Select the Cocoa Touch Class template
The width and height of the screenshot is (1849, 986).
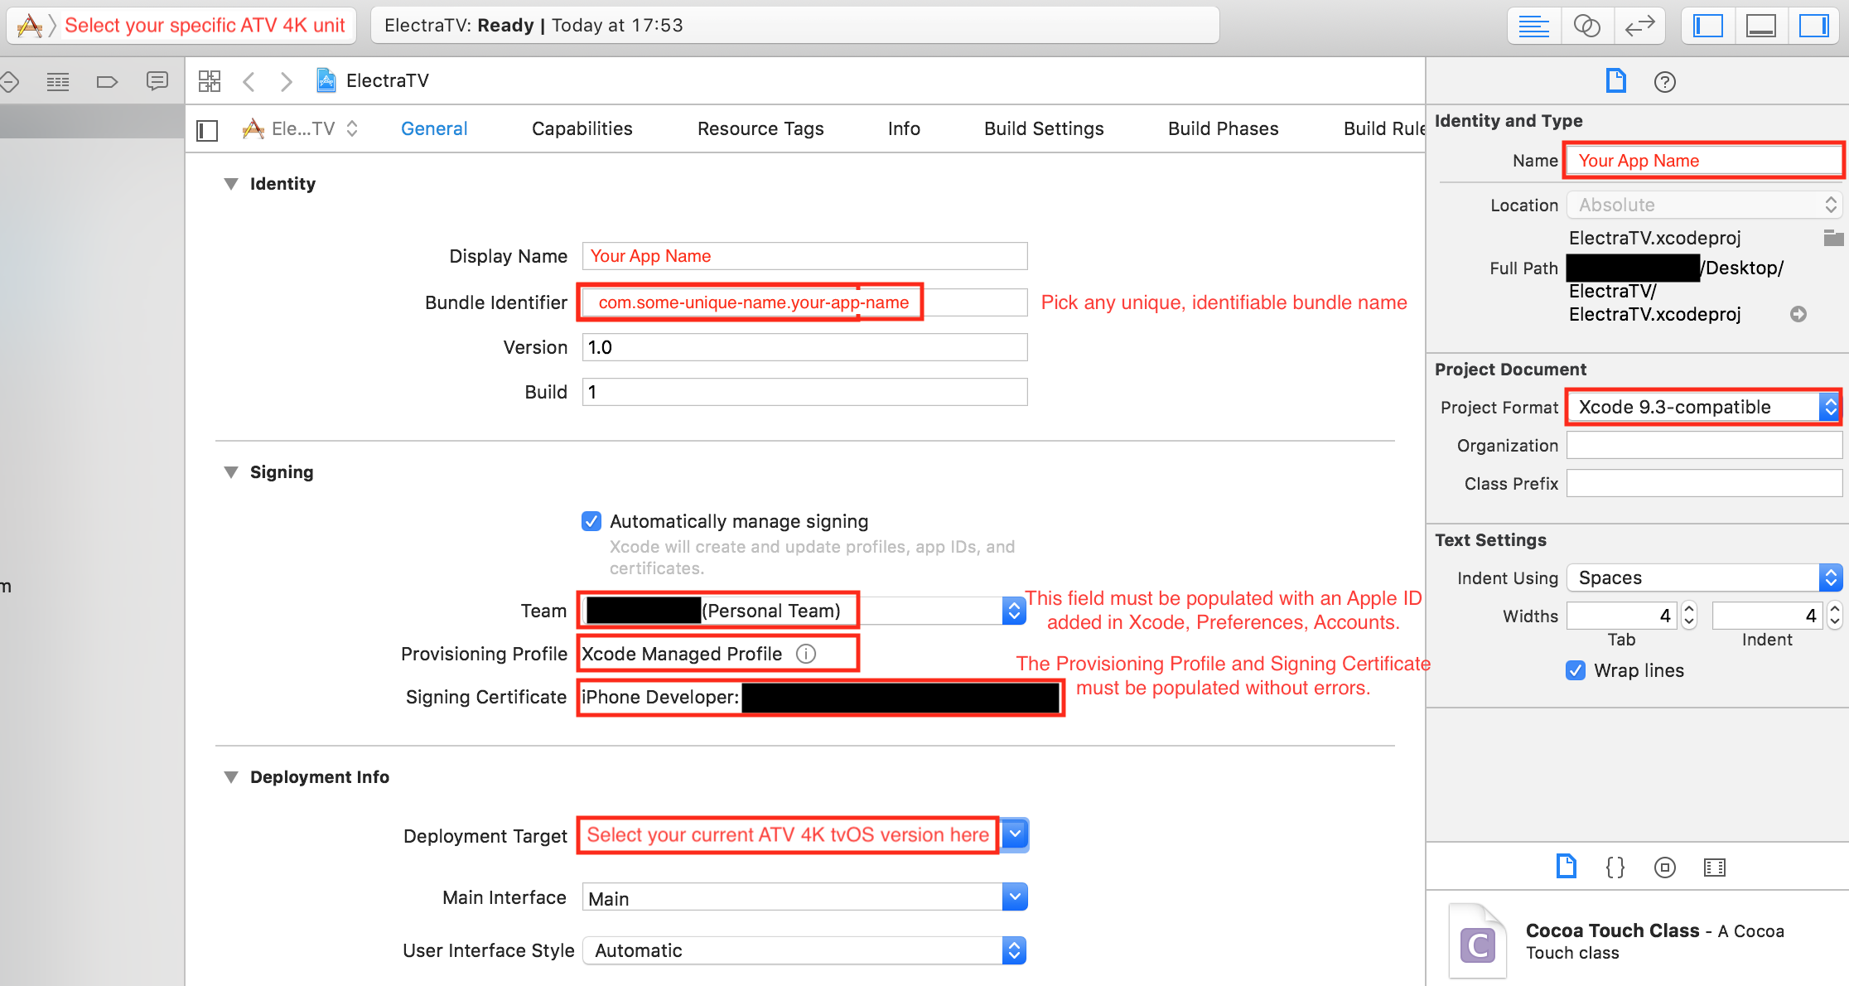pos(1637,941)
